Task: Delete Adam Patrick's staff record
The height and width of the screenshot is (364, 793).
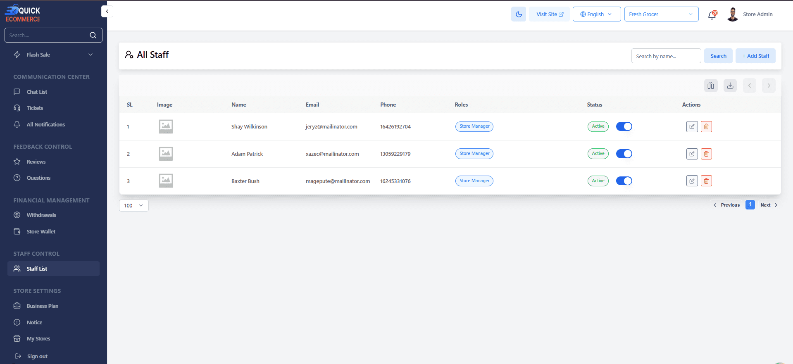Action: pyautogui.click(x=706, y=154)
